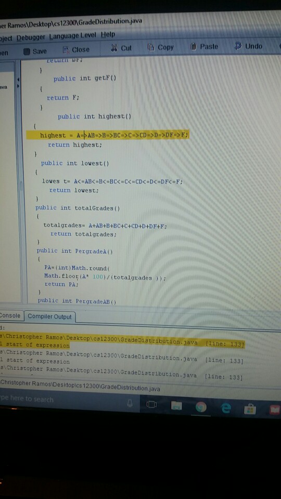Click the 'PA=(int)Math.round(' line

(77, 268)
